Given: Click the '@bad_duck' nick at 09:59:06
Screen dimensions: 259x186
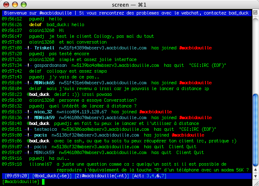Looking at the screenshot, I should click(38, 141).
